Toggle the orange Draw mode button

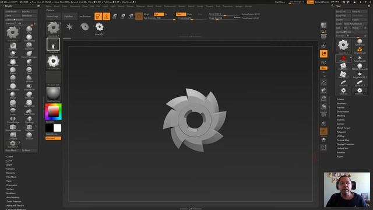click(x=106, y=16)
